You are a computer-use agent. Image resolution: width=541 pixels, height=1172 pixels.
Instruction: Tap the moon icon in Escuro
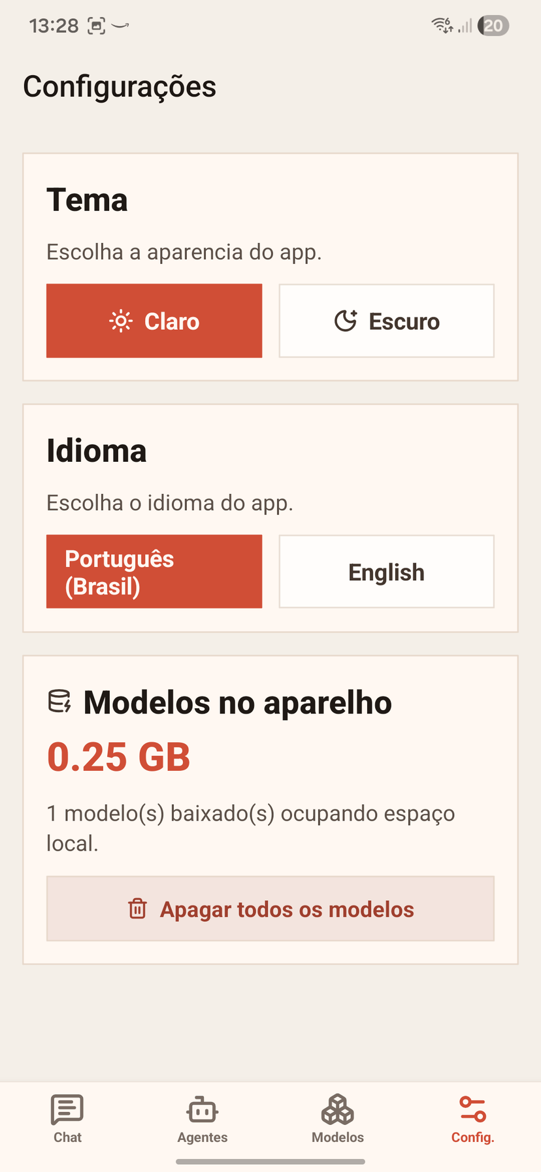(x=346, y=321)
